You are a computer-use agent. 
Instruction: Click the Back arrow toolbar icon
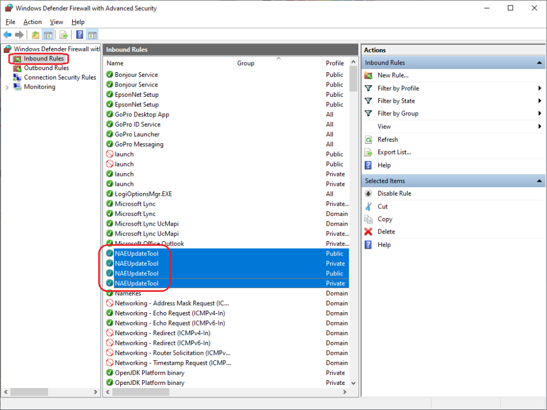[x=7, y=35]
